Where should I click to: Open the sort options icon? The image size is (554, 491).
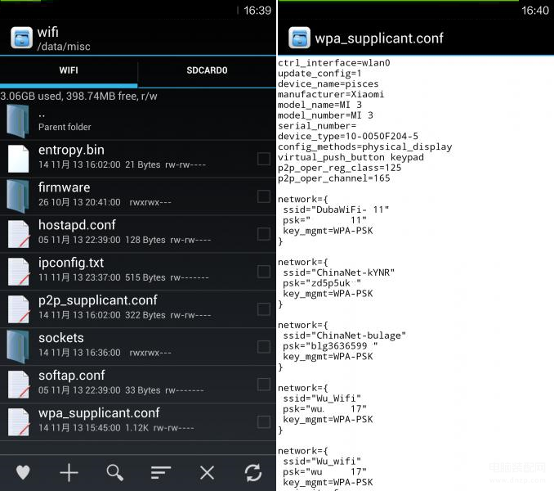point(161,473)
